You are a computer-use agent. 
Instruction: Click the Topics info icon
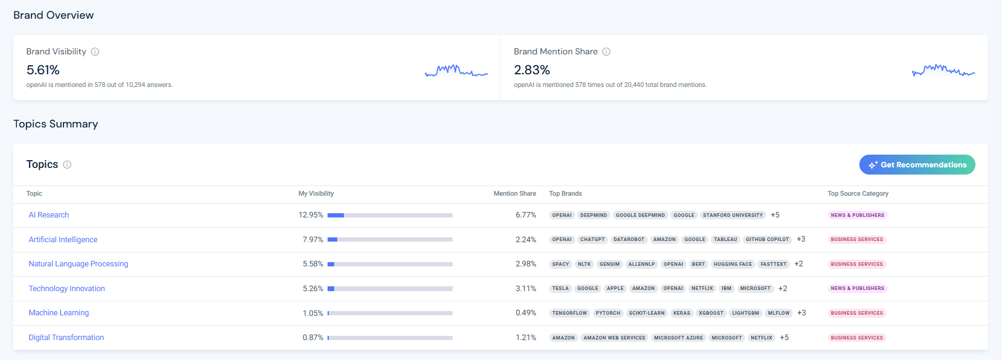pyautogui.click(x=67, y=165)
